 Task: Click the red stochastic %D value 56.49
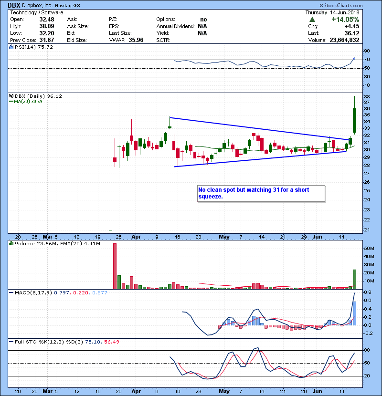[111, 342]
